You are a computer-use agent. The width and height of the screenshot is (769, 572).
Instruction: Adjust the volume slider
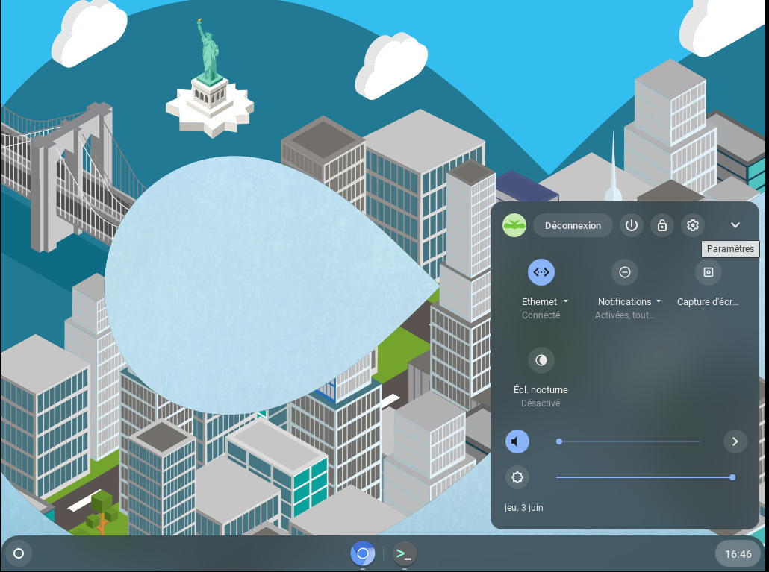(629, 441)
